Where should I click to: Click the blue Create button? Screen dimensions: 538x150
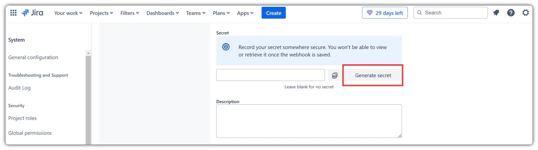(273, 13)
